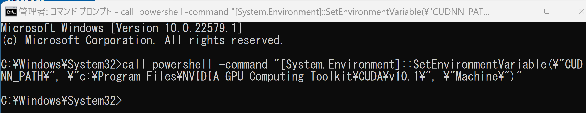586x113 pixels.
Task: Click 'NN_PATH' at the wrapped line start
Action: pos(22,77)
